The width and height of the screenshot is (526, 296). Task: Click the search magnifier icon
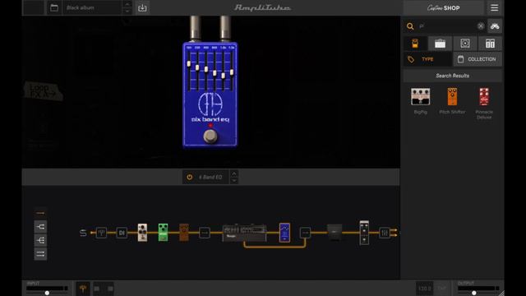click(x=410, y=26)
